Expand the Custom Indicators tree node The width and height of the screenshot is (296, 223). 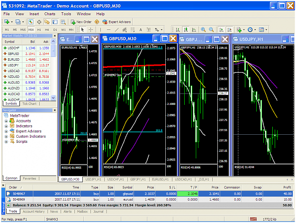(x=6, y=136)
